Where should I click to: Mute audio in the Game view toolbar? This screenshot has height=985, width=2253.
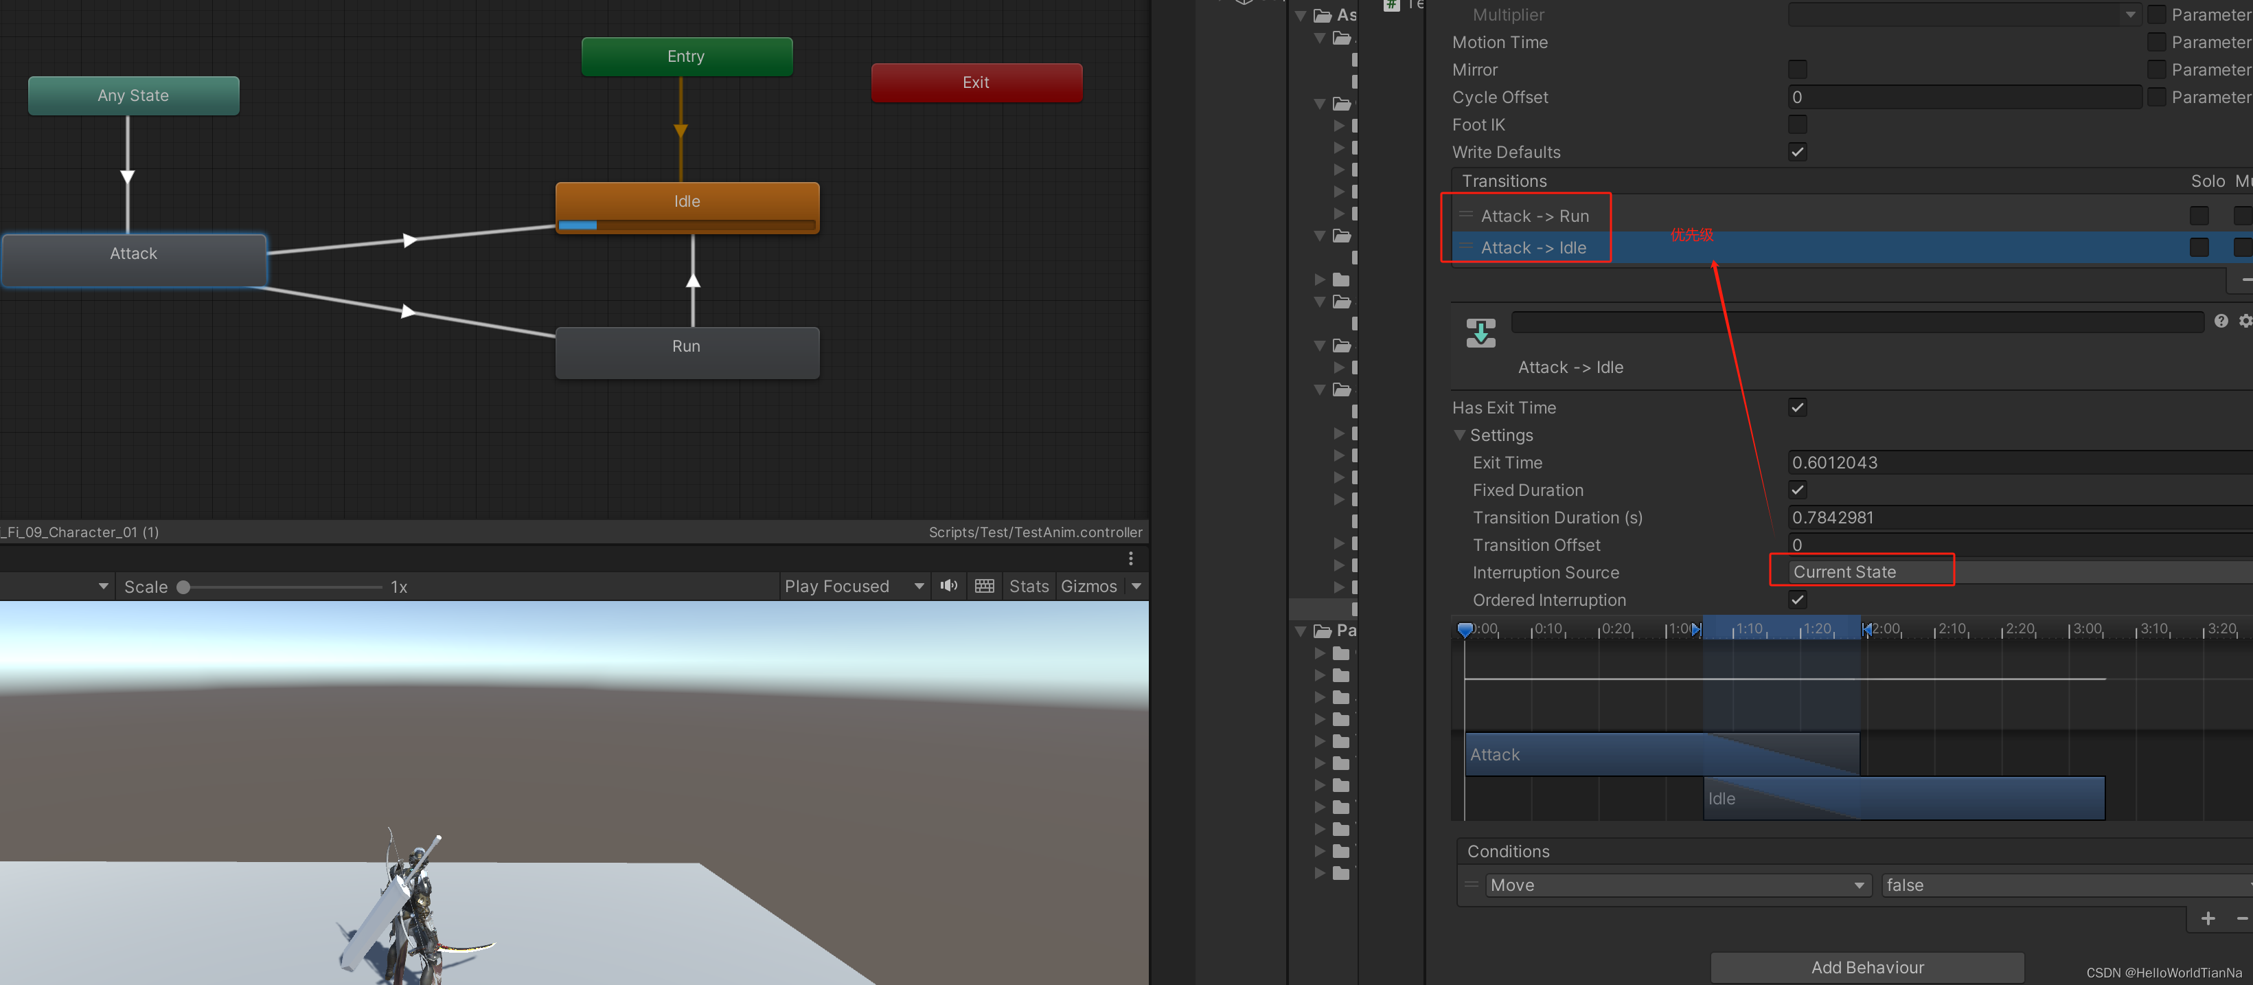[948, 586]
